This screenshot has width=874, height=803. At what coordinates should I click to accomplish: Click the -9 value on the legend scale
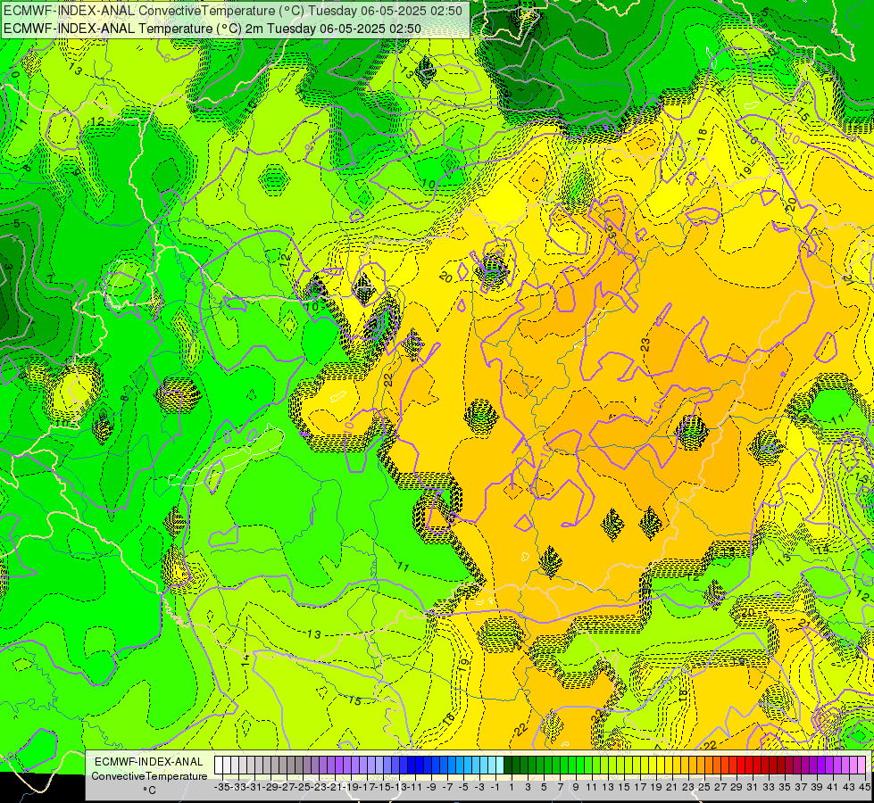(x=431, y=787)
